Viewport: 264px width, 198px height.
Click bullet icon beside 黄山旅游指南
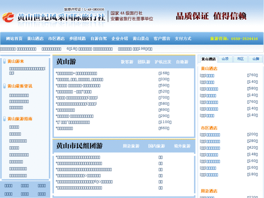pyautogui.click(x=5, y=119)
